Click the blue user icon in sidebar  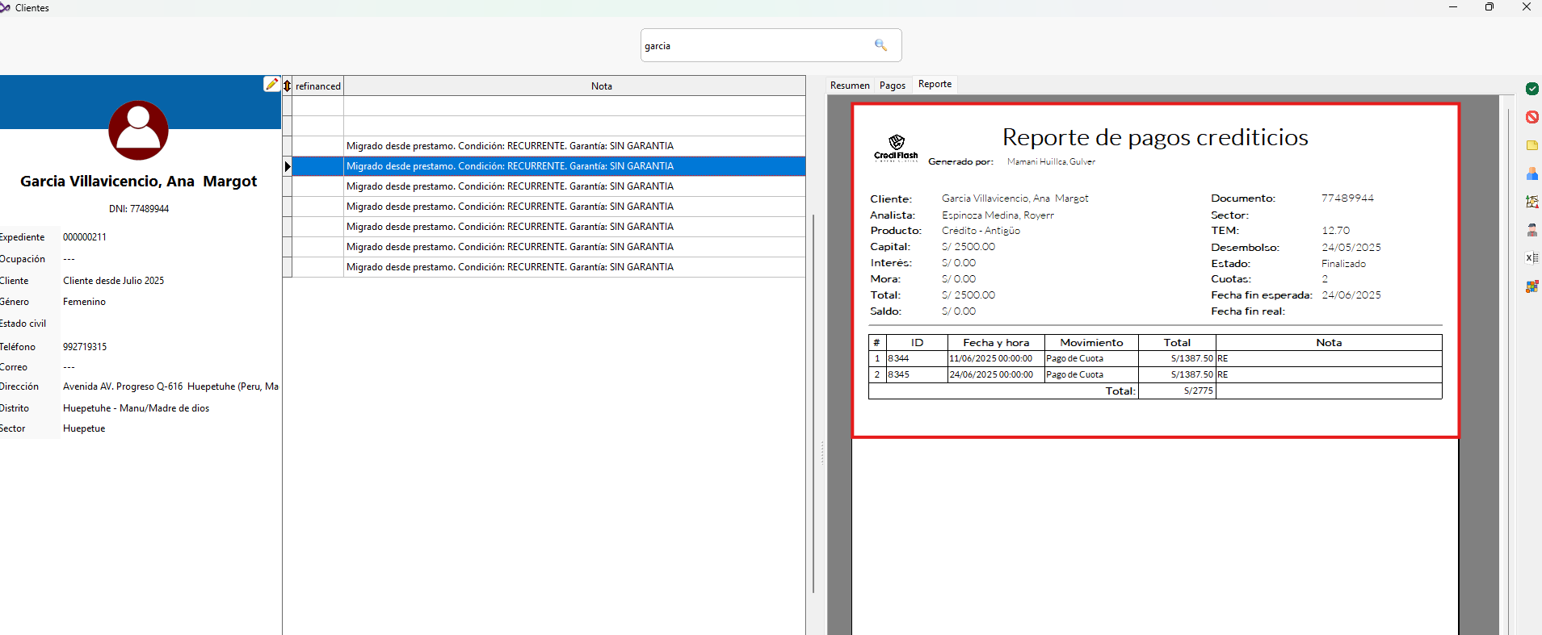click(x=1531, y=173)
